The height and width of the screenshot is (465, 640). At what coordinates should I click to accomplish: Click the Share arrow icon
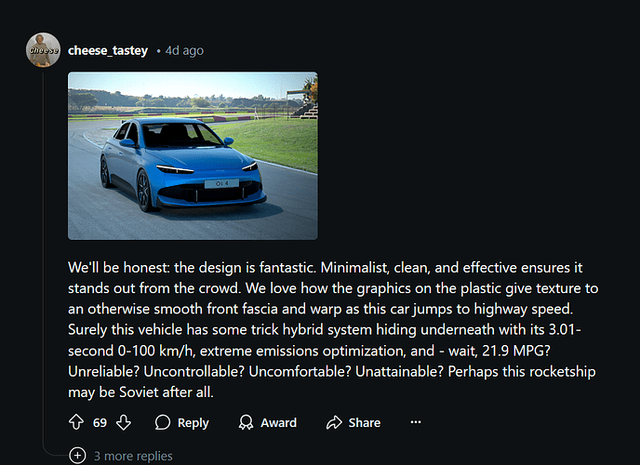tap(334, 422)
